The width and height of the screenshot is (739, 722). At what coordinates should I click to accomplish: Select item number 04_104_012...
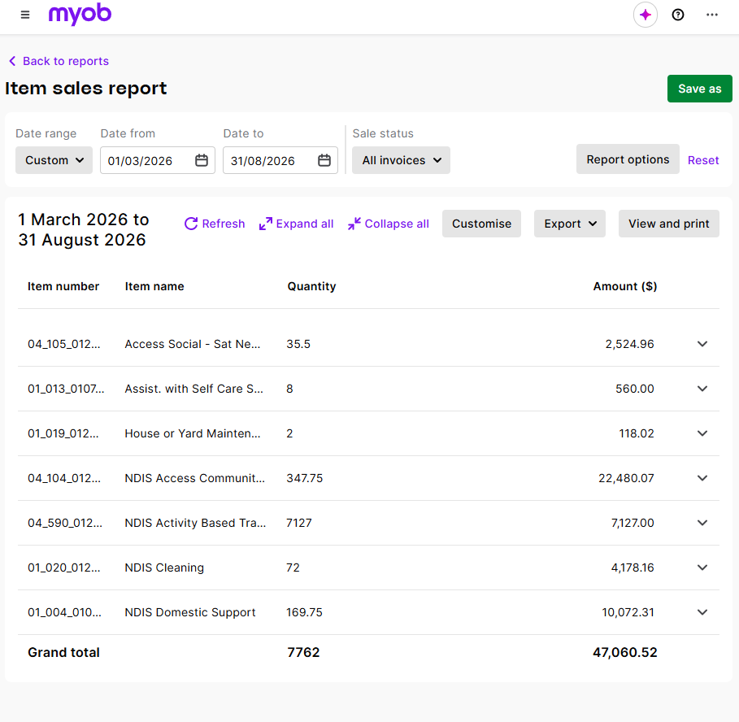64,478
